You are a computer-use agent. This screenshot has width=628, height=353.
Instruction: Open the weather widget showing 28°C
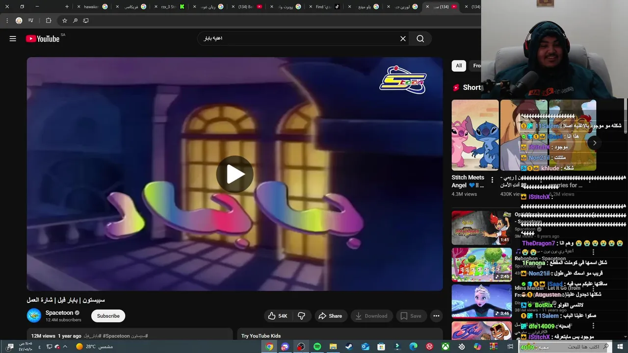point(94,347)
